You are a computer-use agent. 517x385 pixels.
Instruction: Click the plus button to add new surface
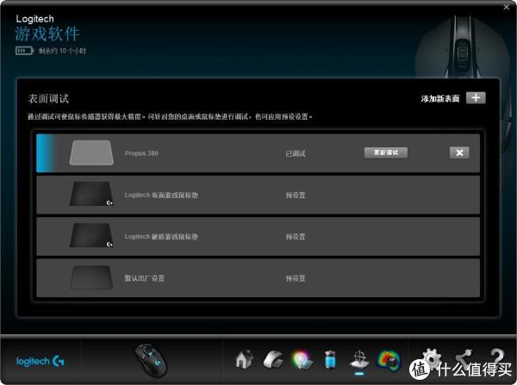pos(476,98)
